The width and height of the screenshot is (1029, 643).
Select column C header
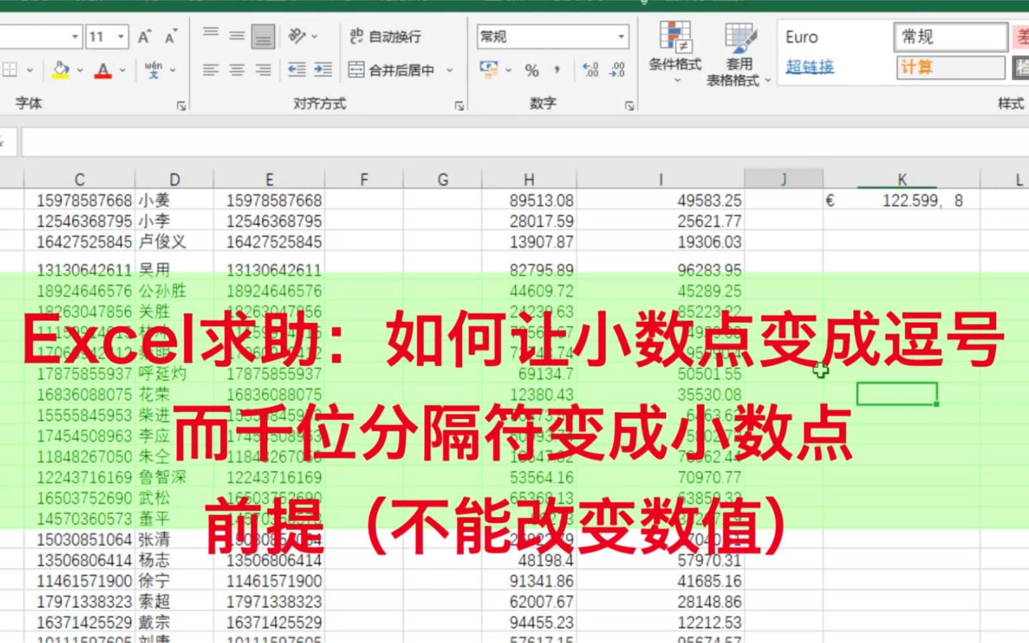click(80, 179)
